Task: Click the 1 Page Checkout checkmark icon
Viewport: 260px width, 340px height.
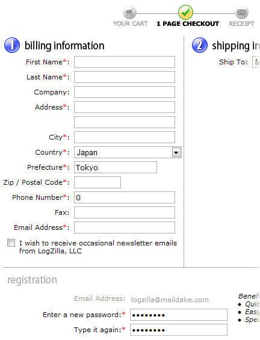Action: point(185,13)
